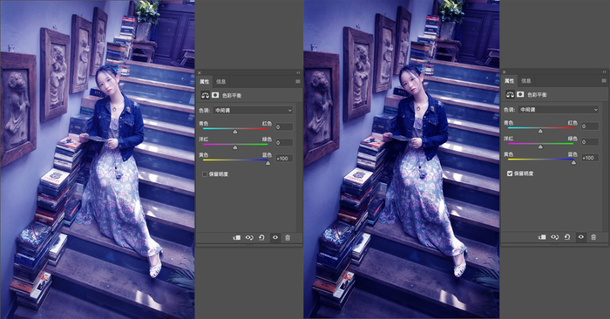Switch to the 信息 tab in right panel

pos(526,80)
